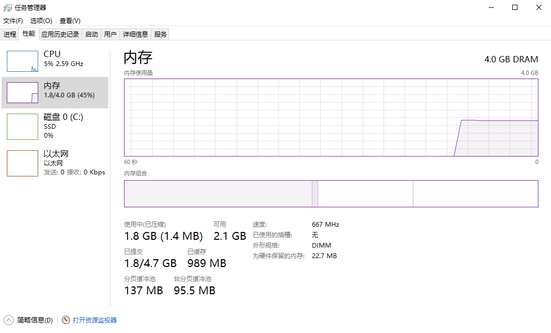Select the 内存 memory mini graph thumbnail
This screenshot has width=551, height=333.
pyautogui.click(x=23, y=93)
